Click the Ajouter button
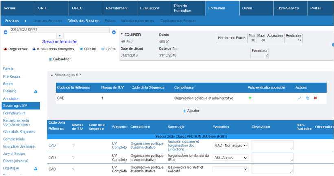The height and width of the screenshot is (176, 334). [191, 111]
